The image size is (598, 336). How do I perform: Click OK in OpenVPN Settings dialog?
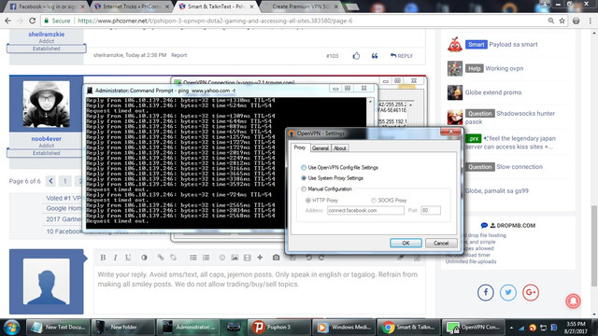[406, 243]
